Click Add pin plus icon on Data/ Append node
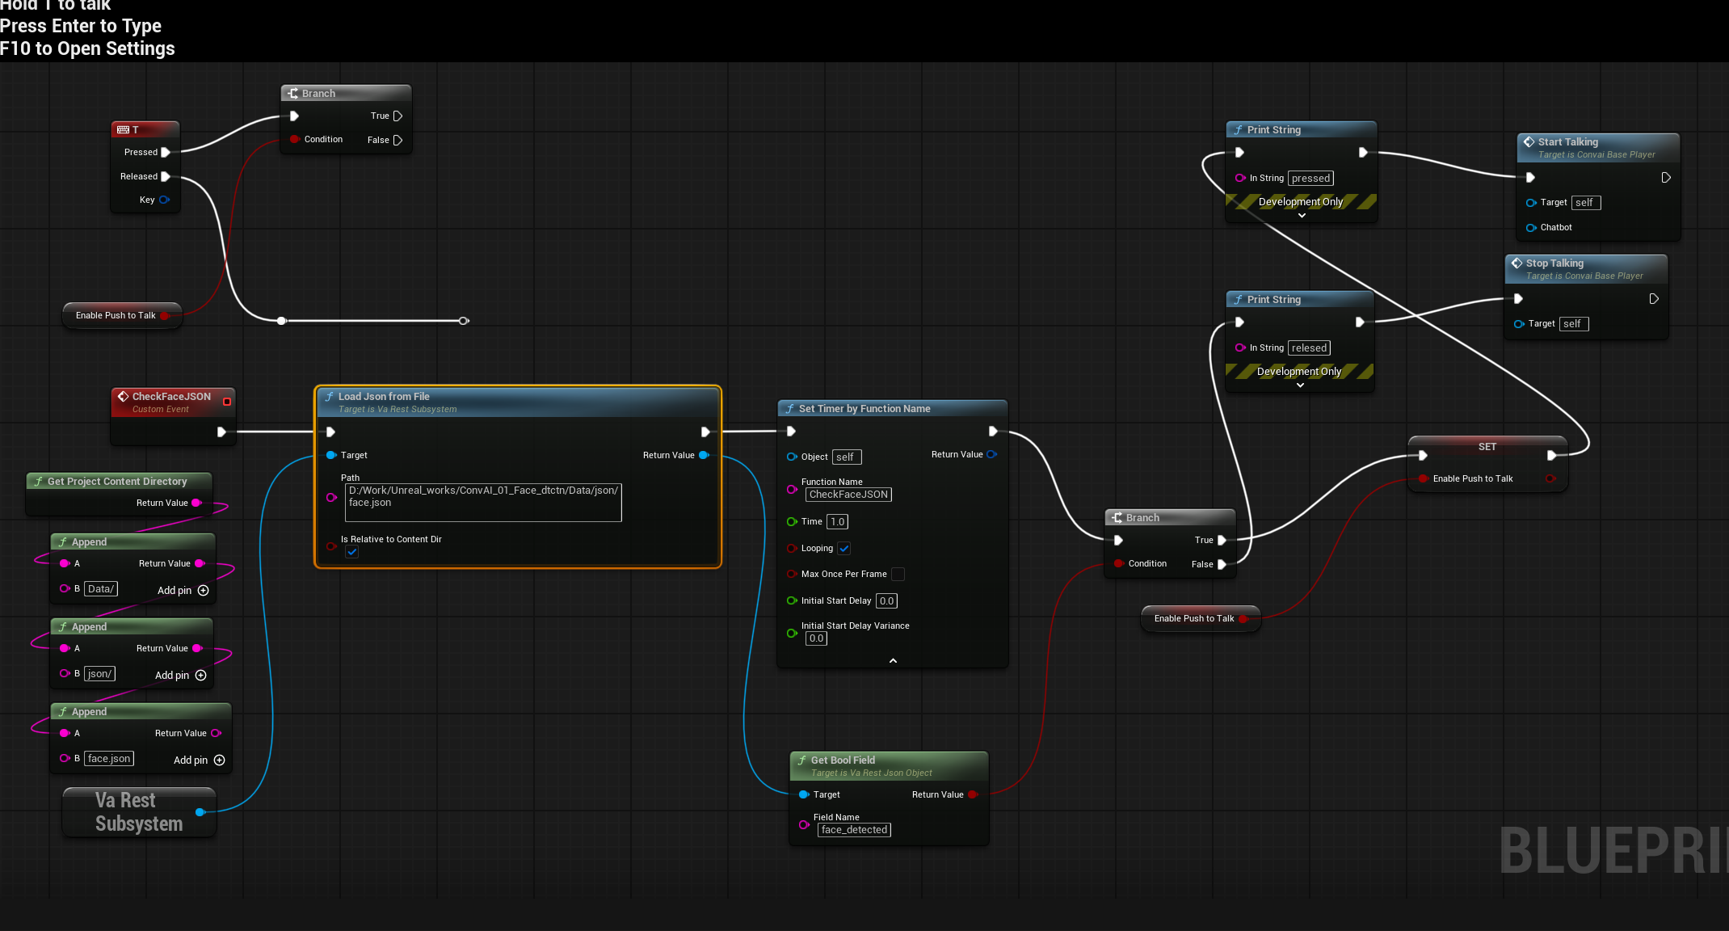The width and height of the screenshot is (1729, 931). [203, 591]
